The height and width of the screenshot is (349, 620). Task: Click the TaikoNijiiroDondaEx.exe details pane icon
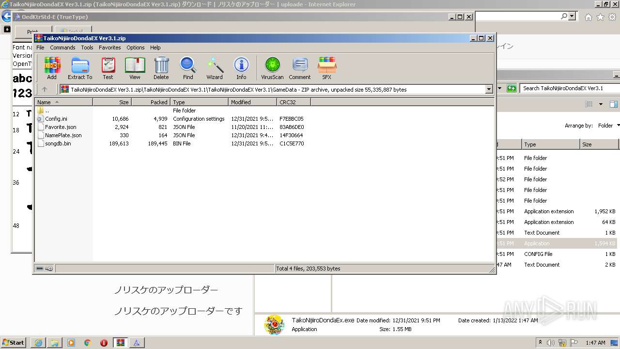[274, 324]
